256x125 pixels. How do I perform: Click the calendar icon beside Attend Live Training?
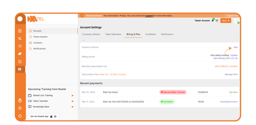click(30, 96)
